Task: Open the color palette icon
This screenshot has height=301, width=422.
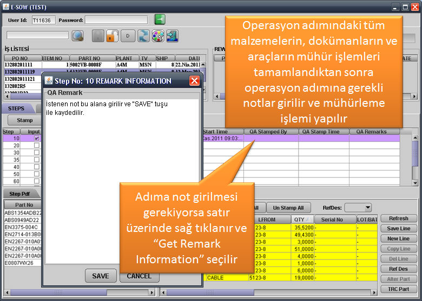Action: click(x=158, y=36)
